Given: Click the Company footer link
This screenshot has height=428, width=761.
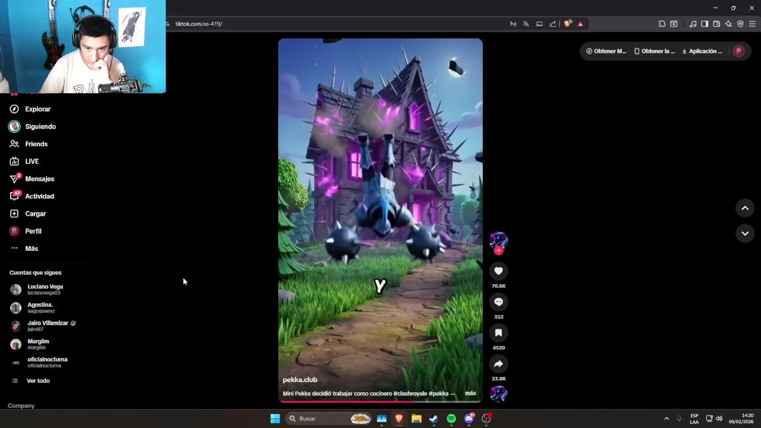Looking at the screenshot, I should [x=21, y=406].
